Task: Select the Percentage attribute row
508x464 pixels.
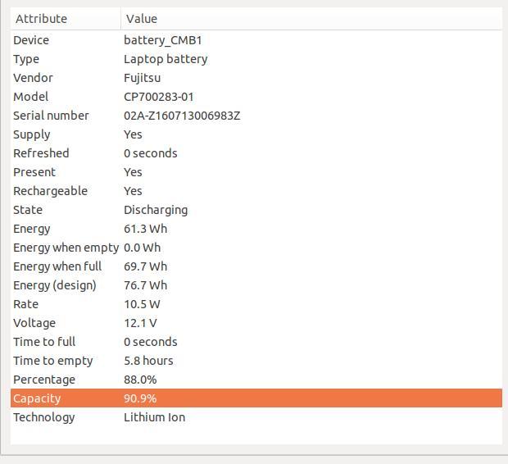Action: (x=256, y=380)
